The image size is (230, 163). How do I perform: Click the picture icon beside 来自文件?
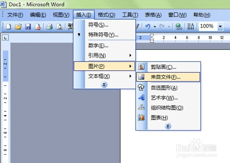pos(141,77)
